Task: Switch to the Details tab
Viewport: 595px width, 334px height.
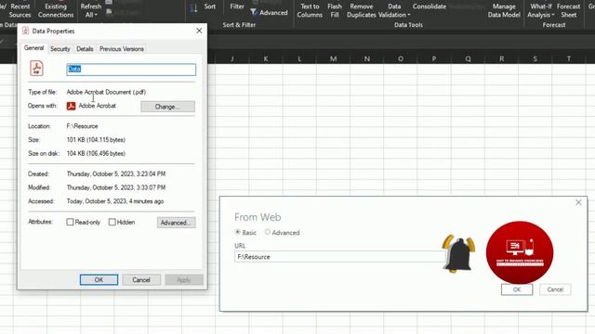Action: (85, 49)
